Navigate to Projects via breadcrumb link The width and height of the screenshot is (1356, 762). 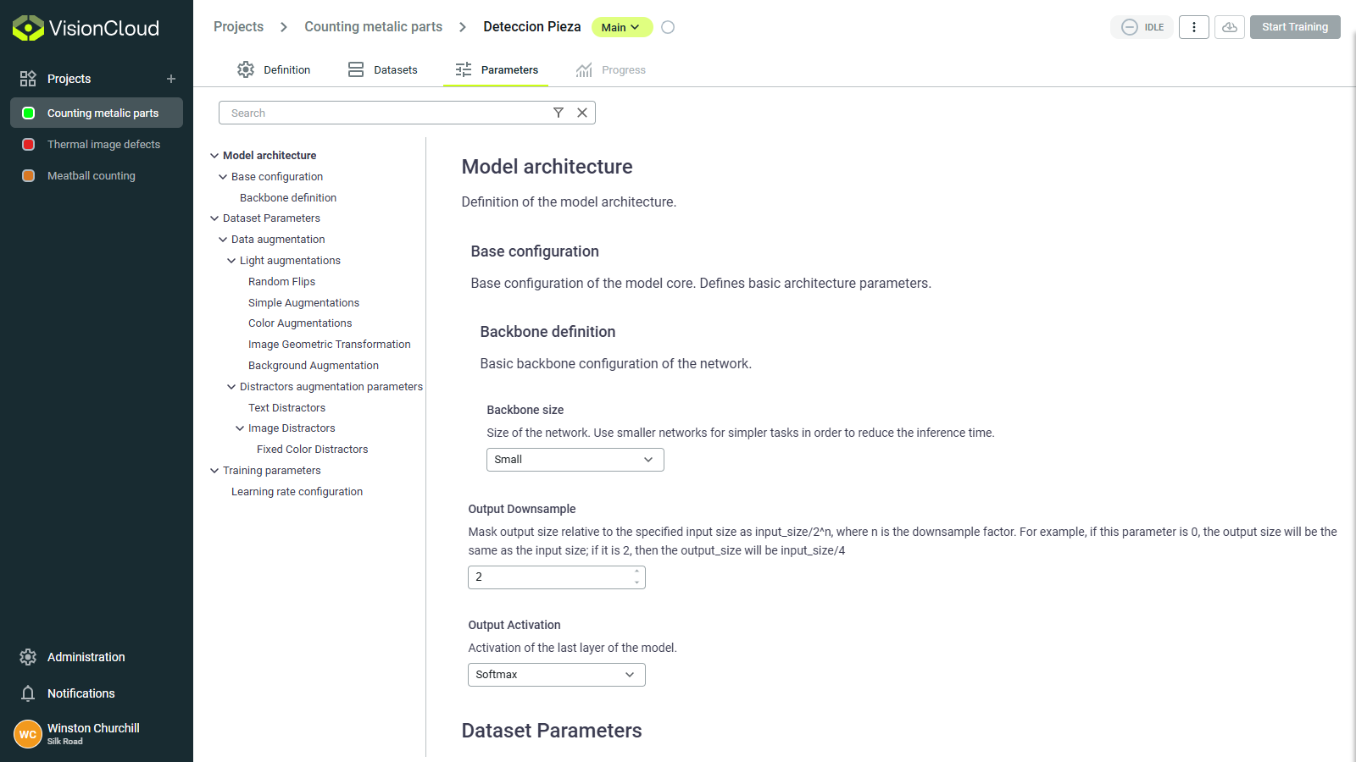click(x=238, y=26)
